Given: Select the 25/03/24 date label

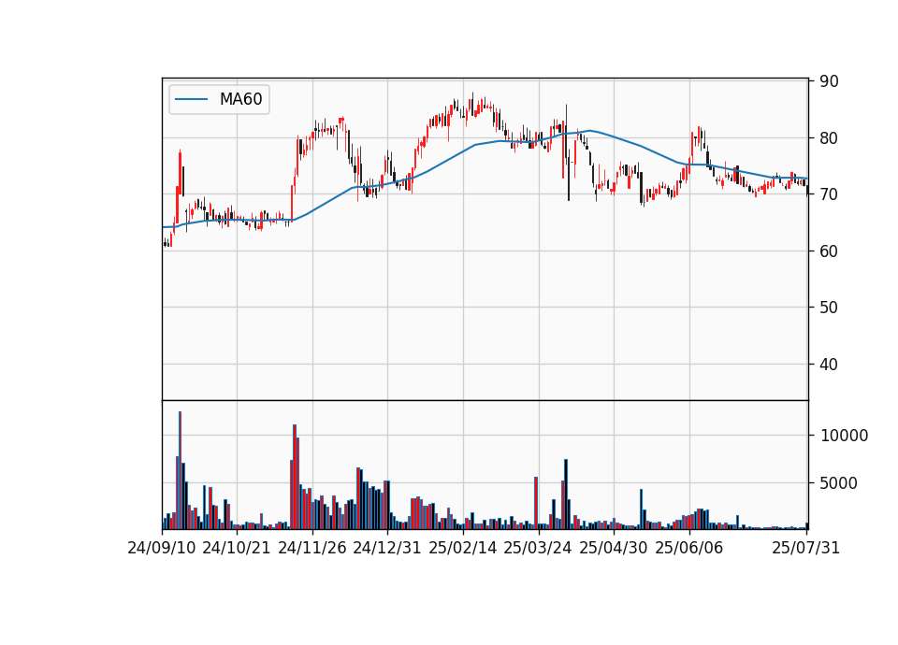Looking at the screenshot, I should click(x=538, y=548).
